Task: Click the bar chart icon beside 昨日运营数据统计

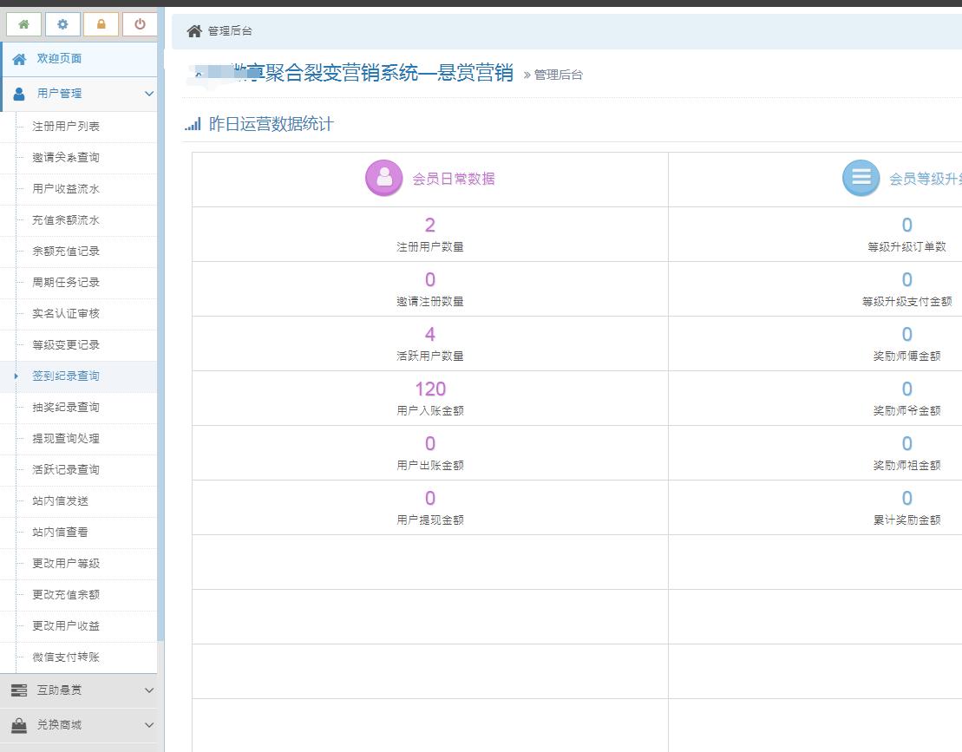Action: click(x=193, y=123)
